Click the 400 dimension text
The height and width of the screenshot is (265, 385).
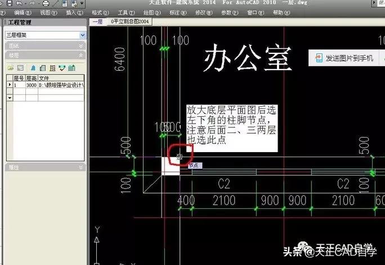coord(186,200)
